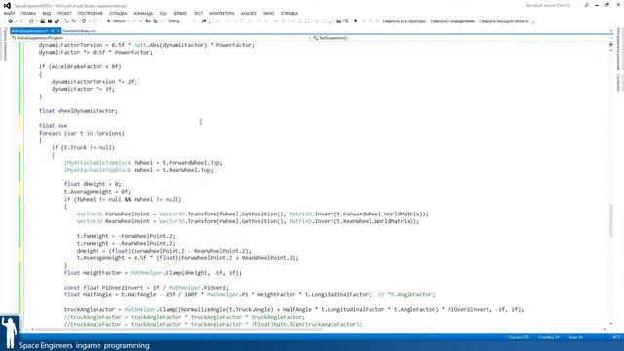
Task: Click the find in files toolbar icon
Action: coord(204,21)
